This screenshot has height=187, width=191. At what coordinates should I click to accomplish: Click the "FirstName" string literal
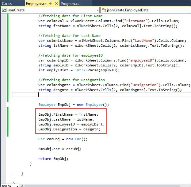(136, 21)
